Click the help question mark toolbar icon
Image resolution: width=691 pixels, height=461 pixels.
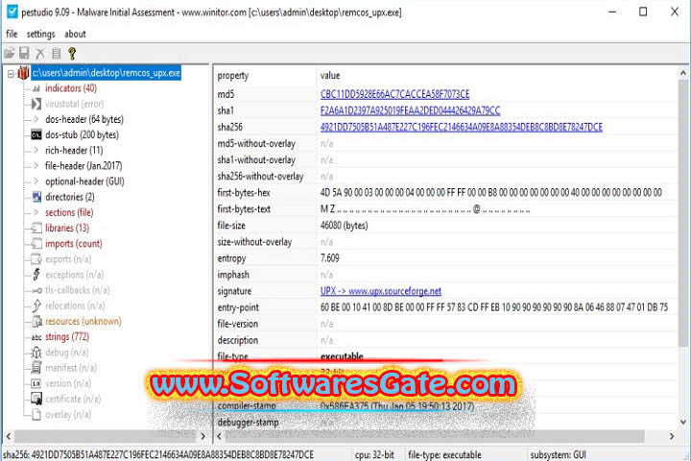[72, 54]
